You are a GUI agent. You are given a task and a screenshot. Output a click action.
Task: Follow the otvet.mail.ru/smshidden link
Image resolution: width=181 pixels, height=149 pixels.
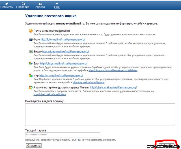pos(50,95)
